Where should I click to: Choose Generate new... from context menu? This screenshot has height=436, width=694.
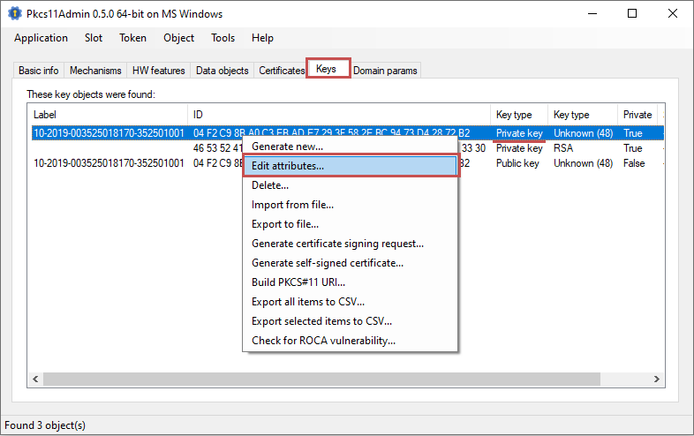350,147
